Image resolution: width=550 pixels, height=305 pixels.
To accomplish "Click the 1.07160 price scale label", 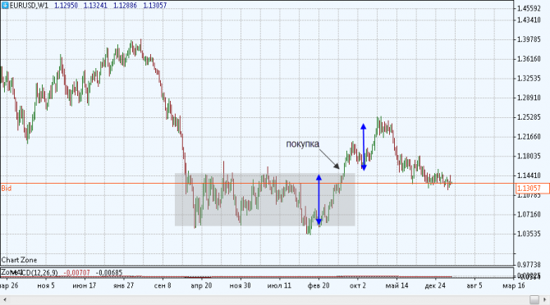I will [529, 214].
